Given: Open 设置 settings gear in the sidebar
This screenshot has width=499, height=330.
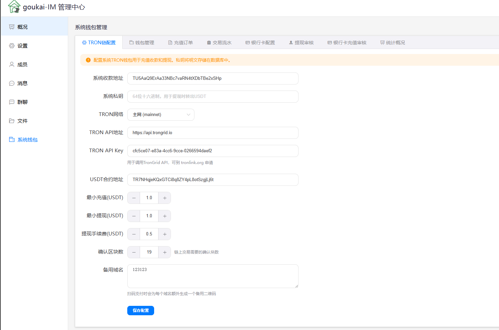Looking at the screenshot, I should pyautogui.click(x=12, y=46).
